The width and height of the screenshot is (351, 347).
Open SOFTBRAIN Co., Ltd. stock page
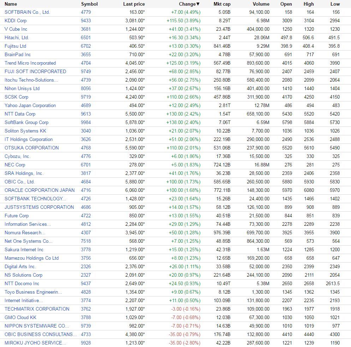coord(27,12)
